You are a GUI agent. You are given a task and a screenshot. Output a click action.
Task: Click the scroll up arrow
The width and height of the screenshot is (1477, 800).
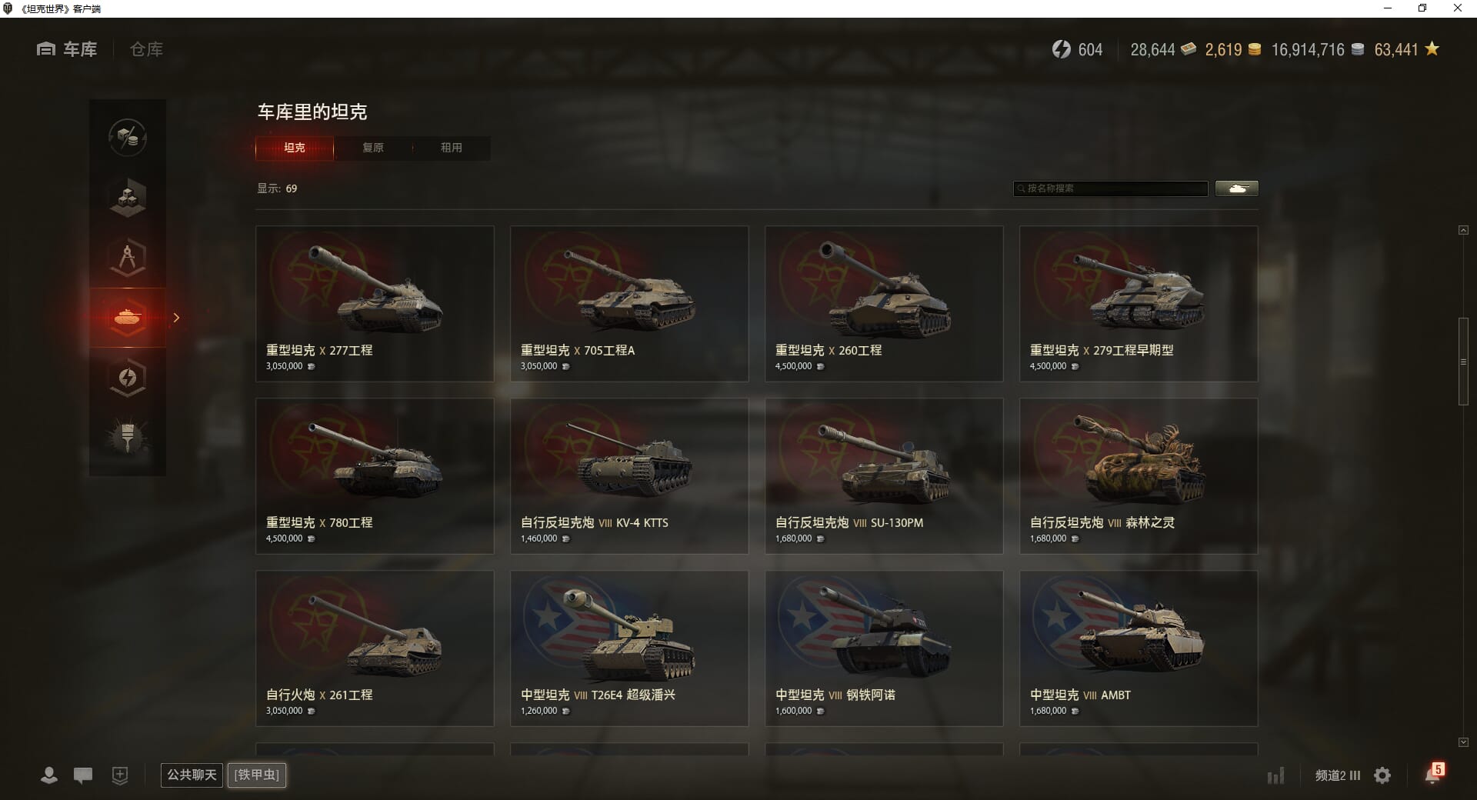[1463, 230]
